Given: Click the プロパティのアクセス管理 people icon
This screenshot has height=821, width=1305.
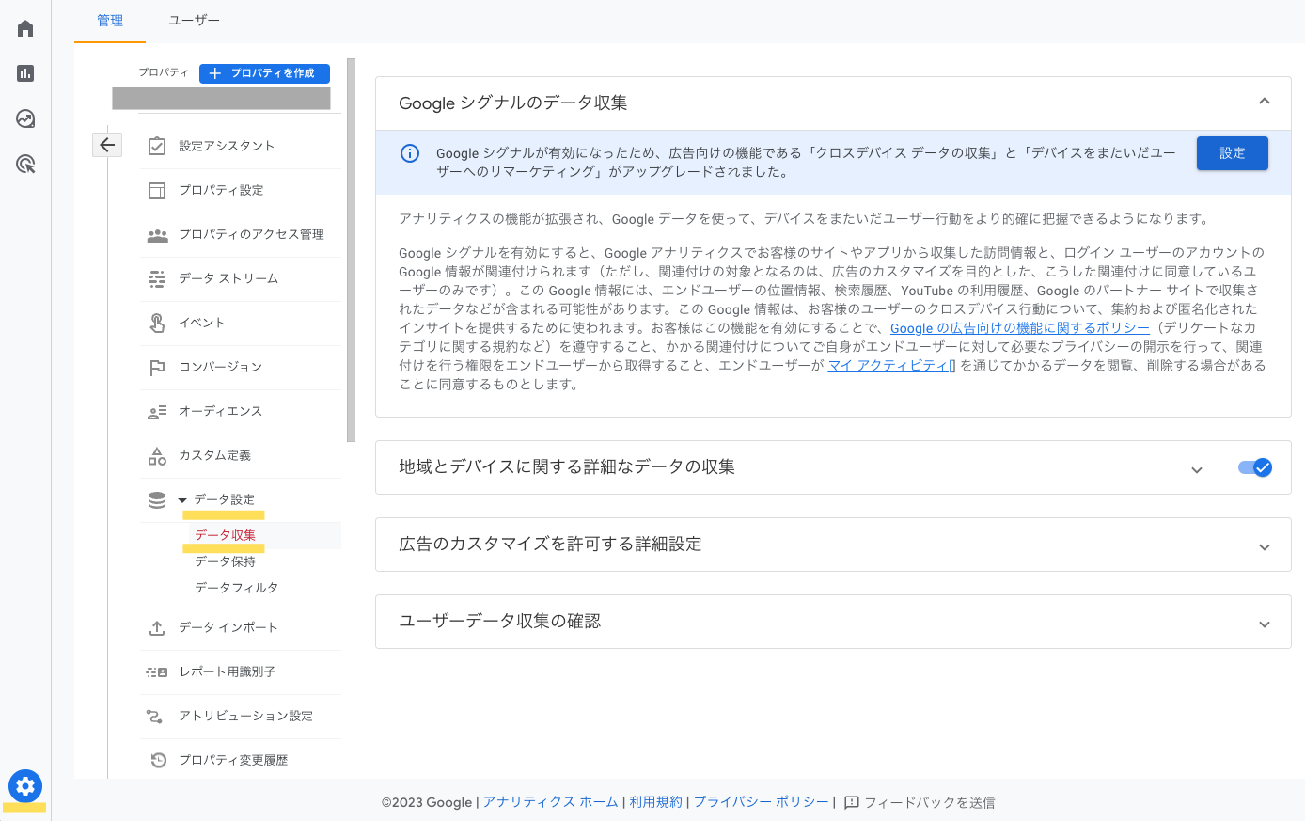Looking at the screenshot, I should click(x=157, y=234).
